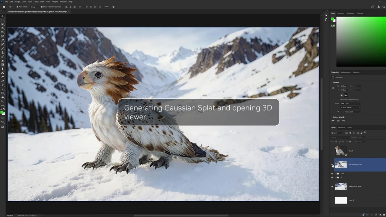Click the link width and height chain icon
Viewport: 386px width, 217px height.
click(x=333, y=88)
